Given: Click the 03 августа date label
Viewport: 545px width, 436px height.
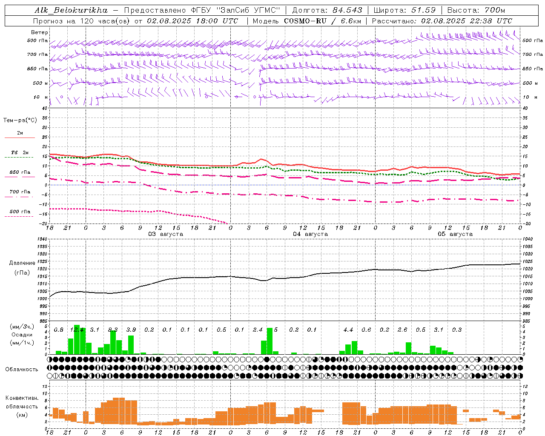Looking at the screenshot, I should click(166, 234).
